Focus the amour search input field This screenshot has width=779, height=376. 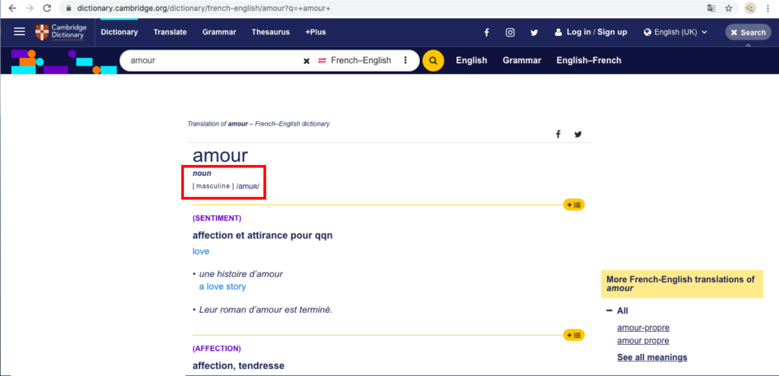(x=211, y=61)
